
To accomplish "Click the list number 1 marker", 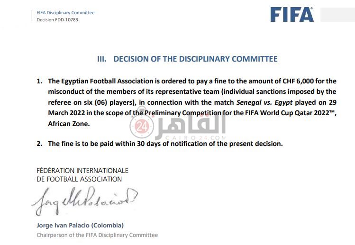I will pyautogui.click(x=40, y=82).
